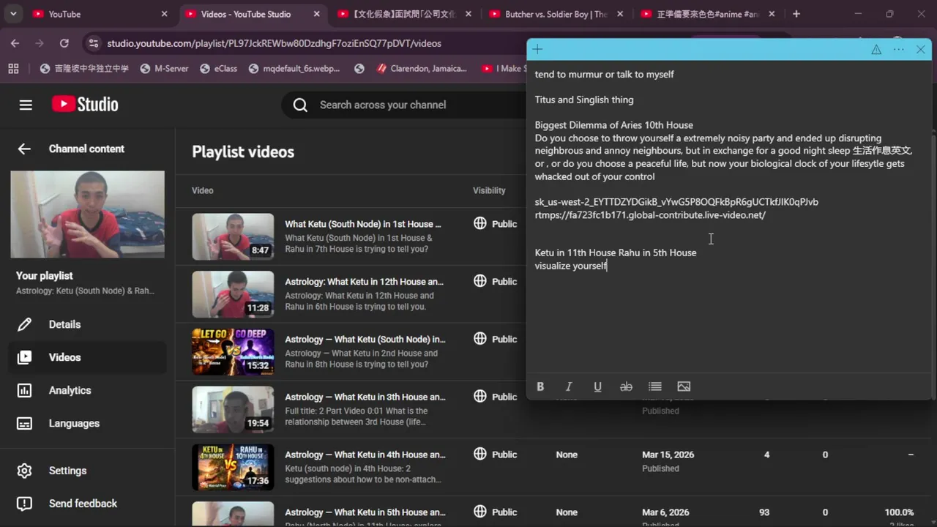Insert image in the sticky note
This screenshot has height=527, width=937.
684,386
